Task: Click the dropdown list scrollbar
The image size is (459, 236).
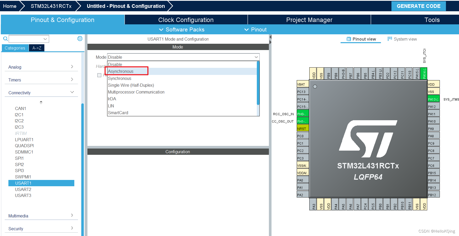Action: (258, 83)
